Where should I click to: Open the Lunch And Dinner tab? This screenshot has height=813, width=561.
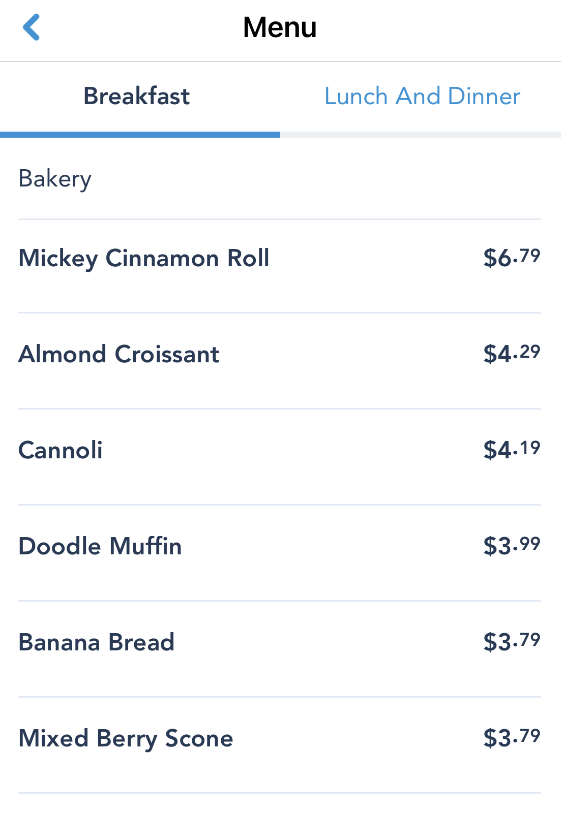[x=422, y=96]
